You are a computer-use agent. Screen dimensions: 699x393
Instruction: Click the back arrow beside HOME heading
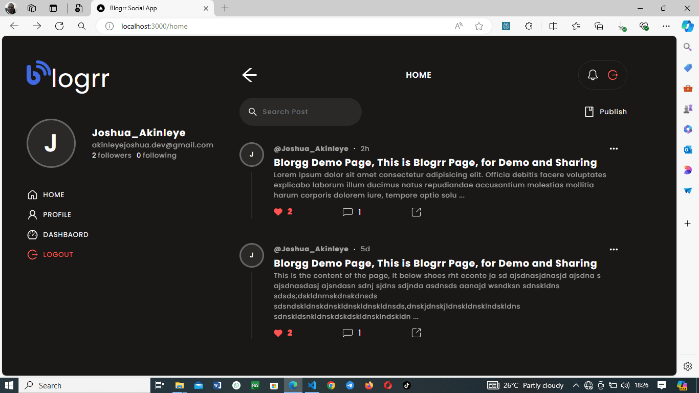coord(249,75)
